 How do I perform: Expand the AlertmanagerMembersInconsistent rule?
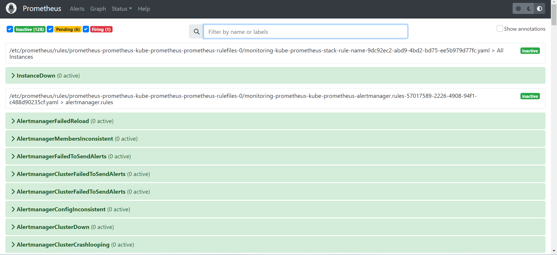click(x=275, y=139)
